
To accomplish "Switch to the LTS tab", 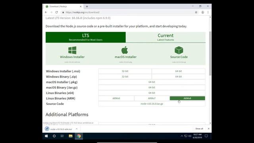I will click(x=86, y=37).
